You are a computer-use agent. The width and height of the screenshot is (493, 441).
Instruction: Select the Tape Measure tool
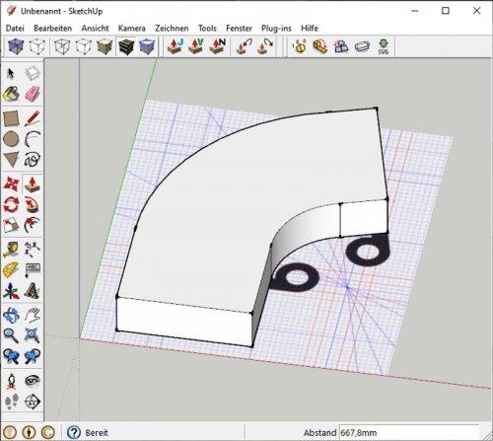point(11,250)
